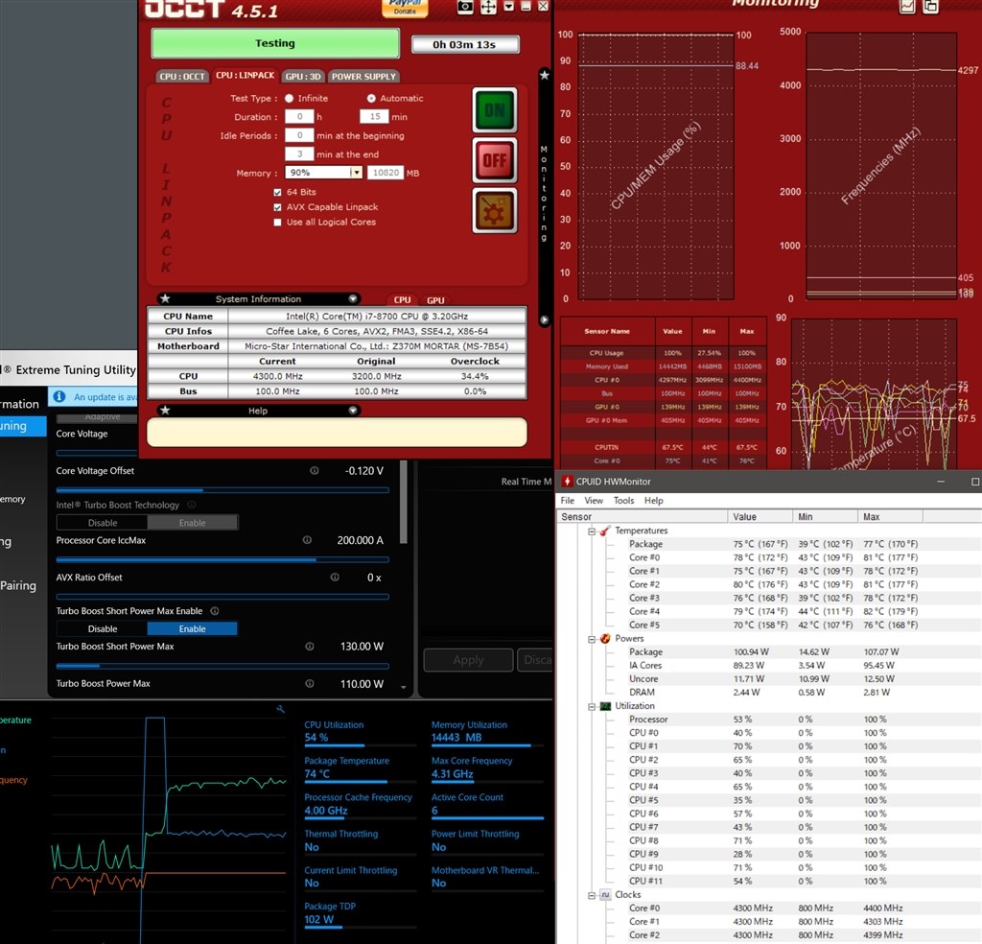This screenshot has width=982, height=944.
Task: Click the Sensor column header in HWMonitor
Action: [642, 517]
